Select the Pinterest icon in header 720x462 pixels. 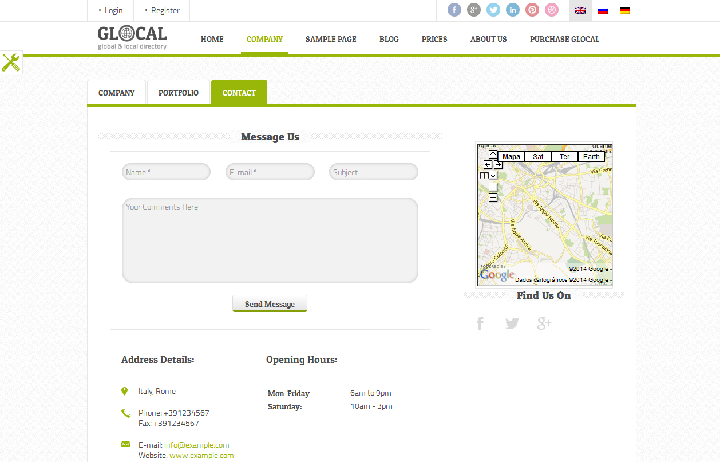(532, 10)
